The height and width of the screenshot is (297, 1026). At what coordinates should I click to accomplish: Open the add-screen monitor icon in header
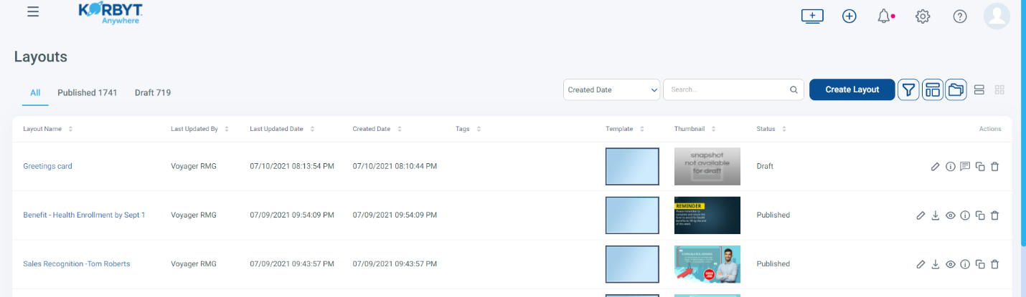pyautogui.click(x=812, y=16)
